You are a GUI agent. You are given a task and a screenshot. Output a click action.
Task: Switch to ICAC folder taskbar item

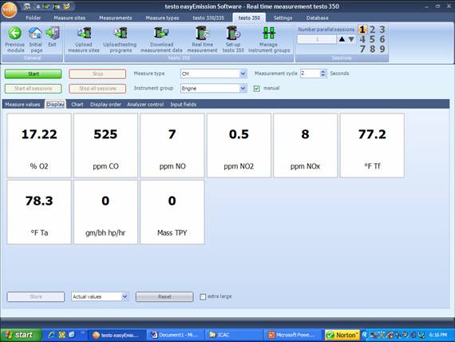tap(233, 335)
